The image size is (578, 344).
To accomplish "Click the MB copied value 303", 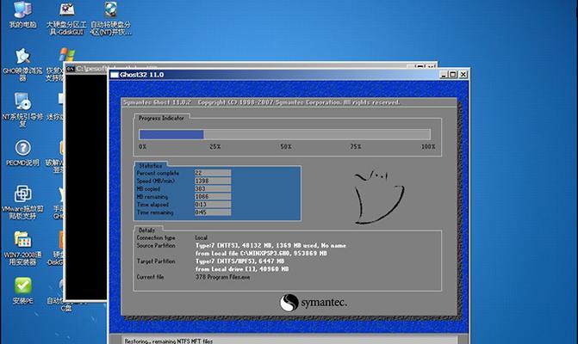I will tap(213, 188).
